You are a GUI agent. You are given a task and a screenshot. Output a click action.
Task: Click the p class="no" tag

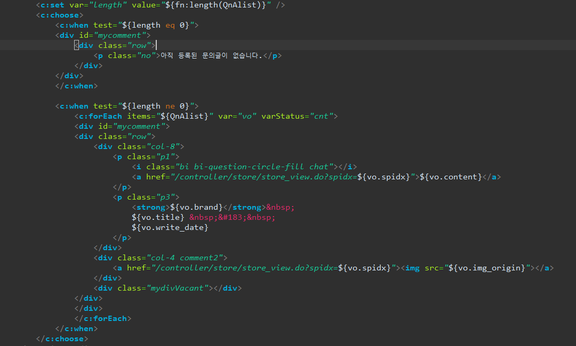click(x=127, y=56)
